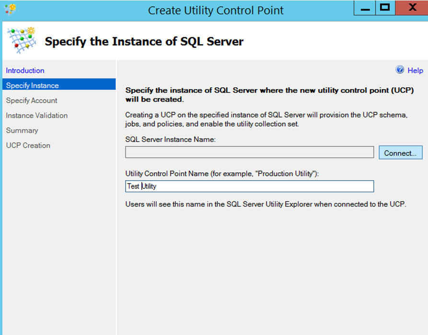Click the "Create Utility Control Point" window title
The height and width of the screenshot is (335, 428).
tap(216, 11)
